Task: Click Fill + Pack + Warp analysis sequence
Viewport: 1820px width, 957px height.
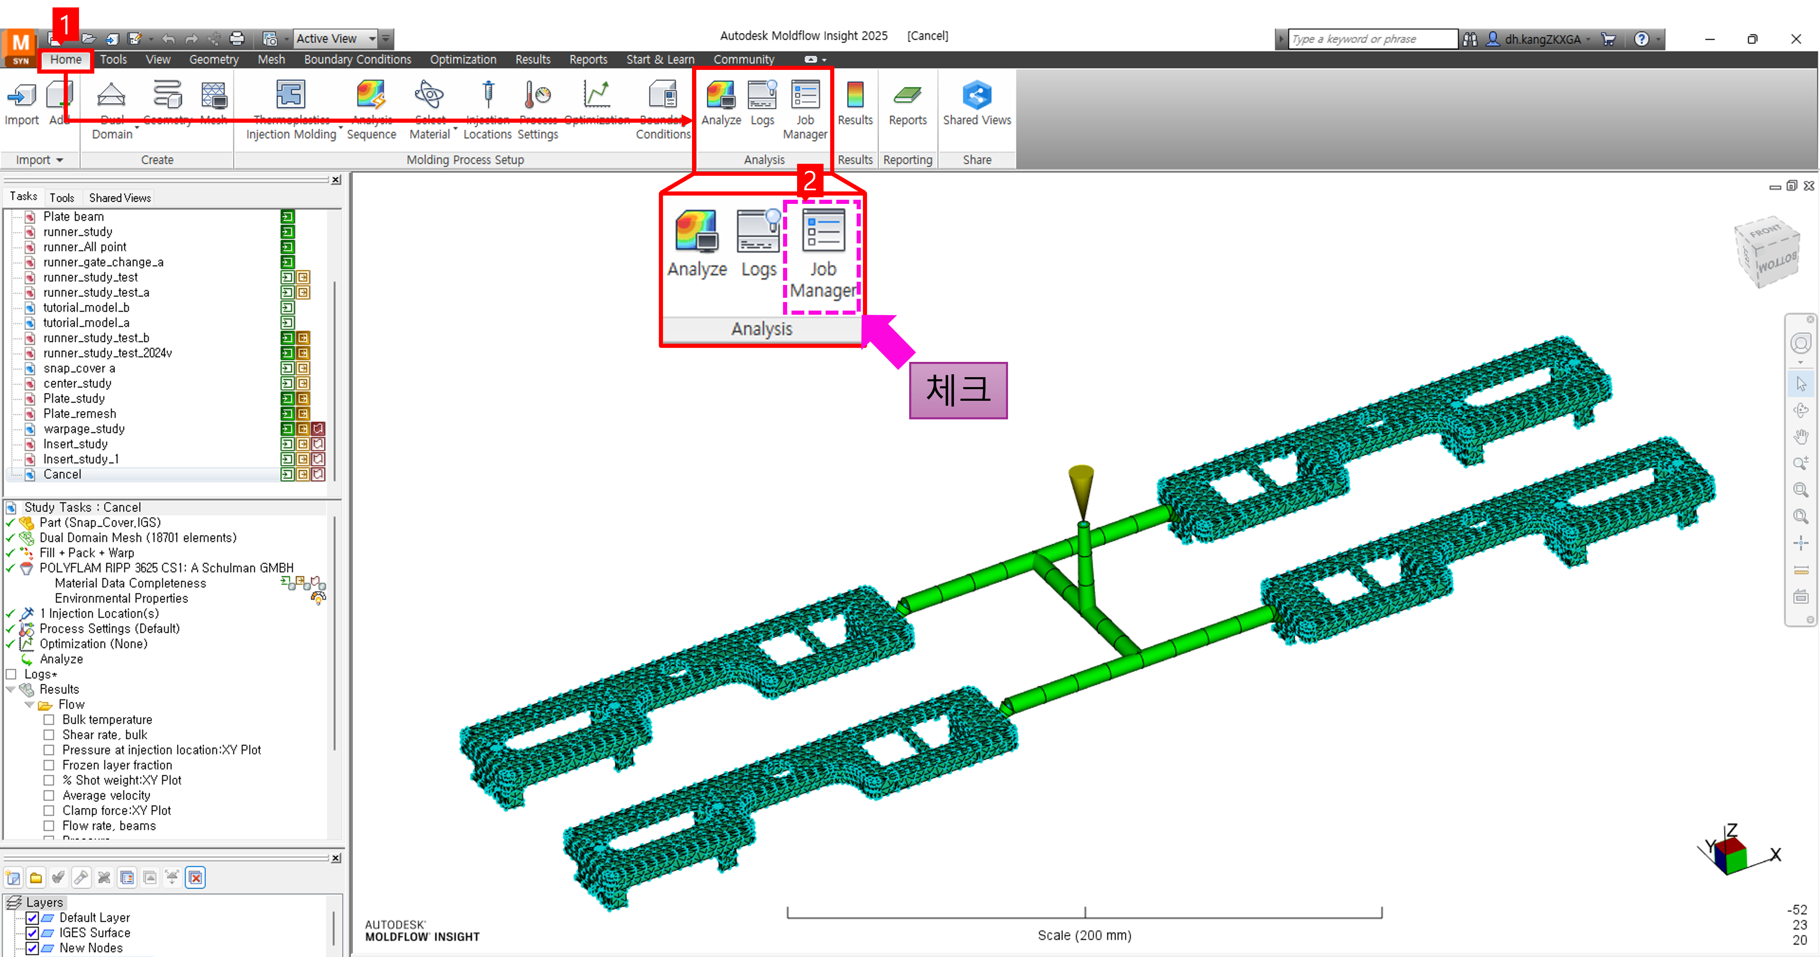Action: [86, 553]
